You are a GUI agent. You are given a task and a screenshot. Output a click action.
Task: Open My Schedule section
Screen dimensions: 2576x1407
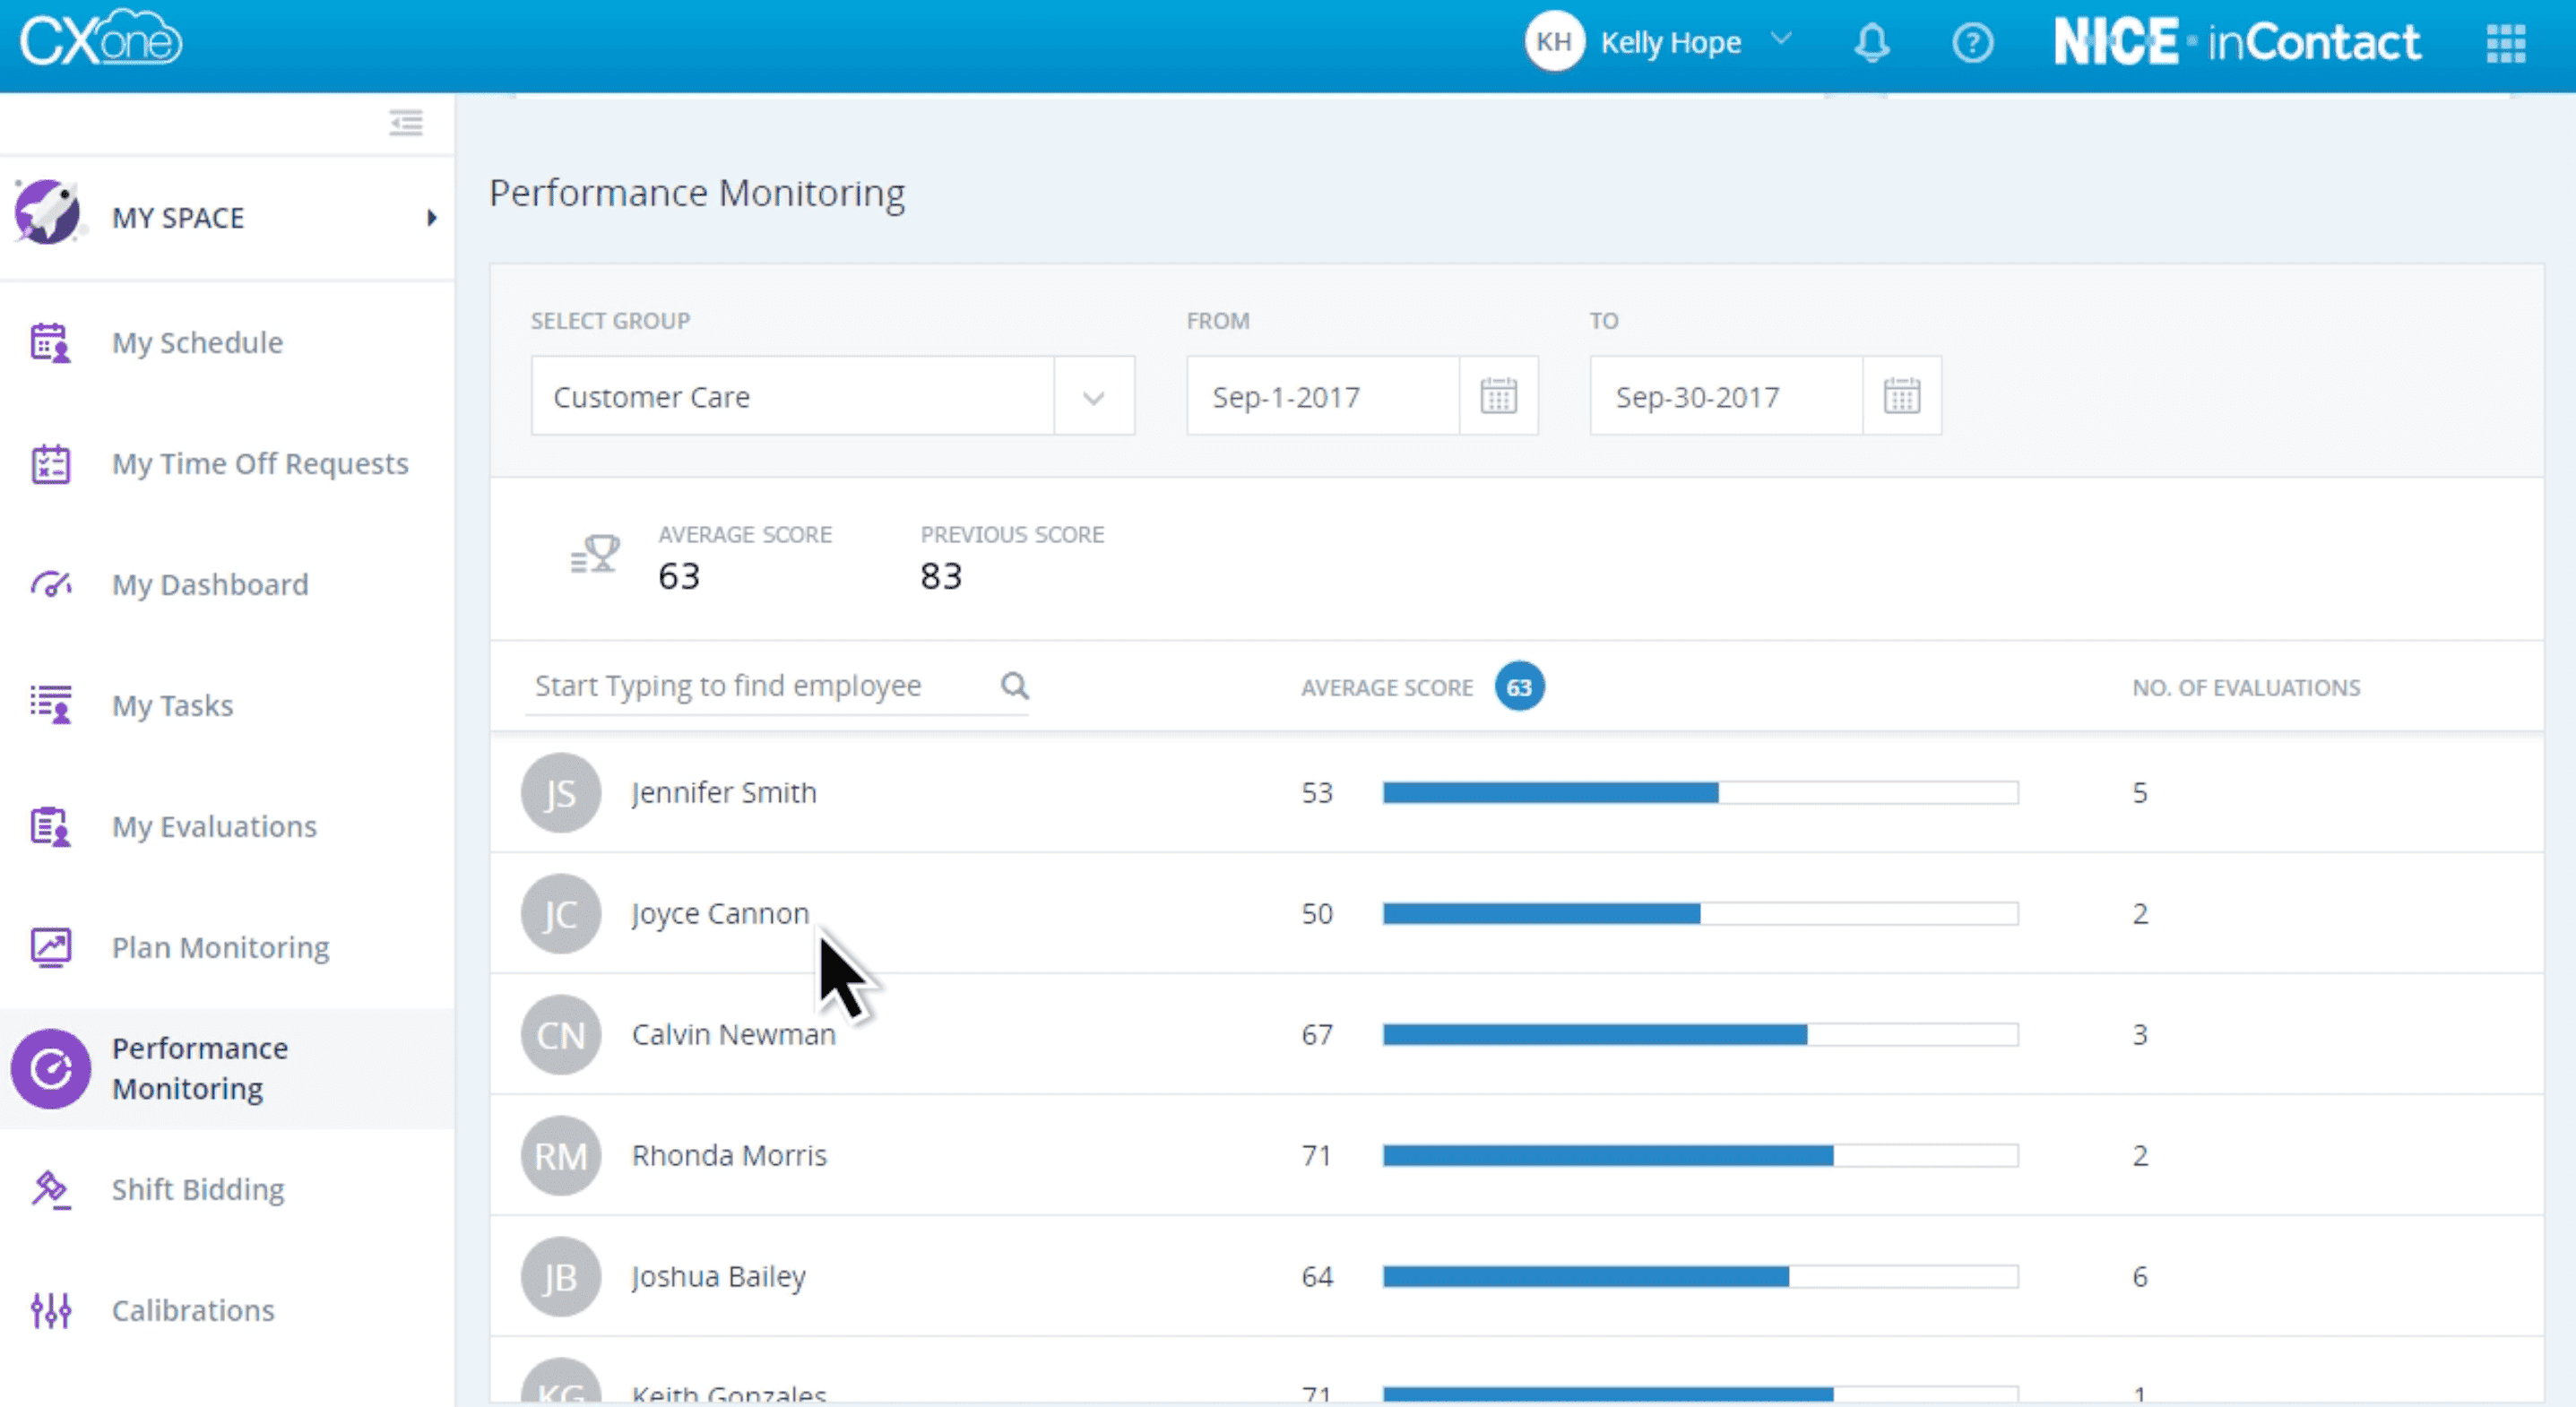coord(195,341)
